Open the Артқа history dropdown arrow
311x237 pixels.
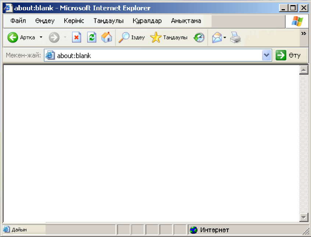pyautogui.click(x=41, y=37)
